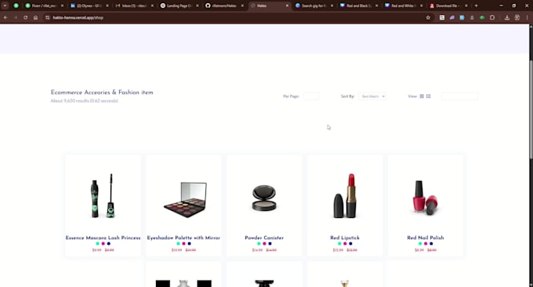Switch to the Red and White tab

[x=404, y=5]
